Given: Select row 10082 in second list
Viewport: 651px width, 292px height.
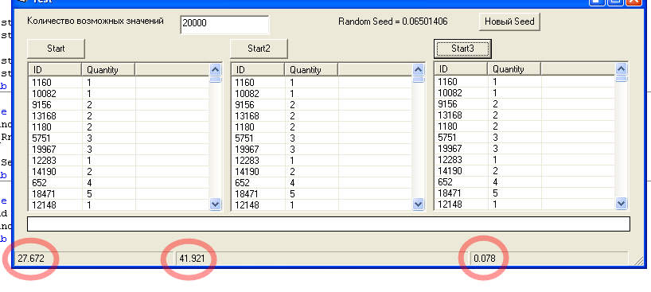Looking at the screenshot, I should 322,94.
